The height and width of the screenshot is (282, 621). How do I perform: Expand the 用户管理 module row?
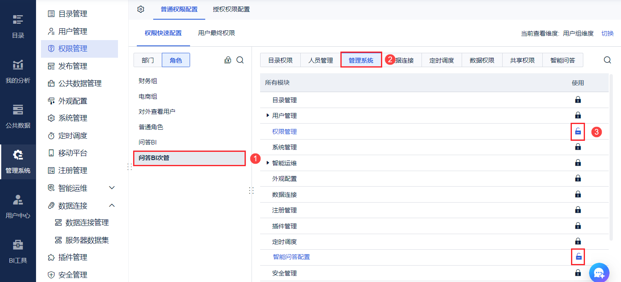pos(267,116)
